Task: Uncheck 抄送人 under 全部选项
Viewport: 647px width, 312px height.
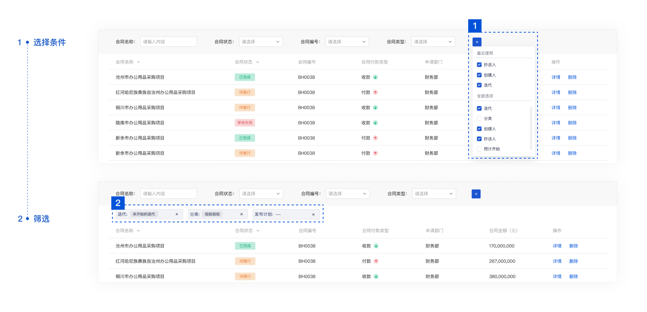Action: [x=479, y=139]
